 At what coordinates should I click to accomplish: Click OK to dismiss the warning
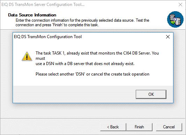[151, 94]
